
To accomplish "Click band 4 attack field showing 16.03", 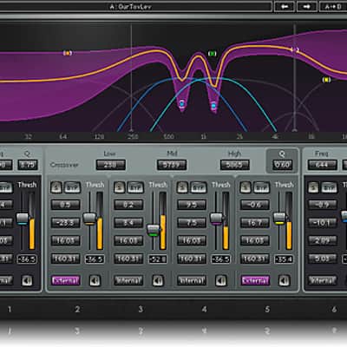I will click(192, 240).
